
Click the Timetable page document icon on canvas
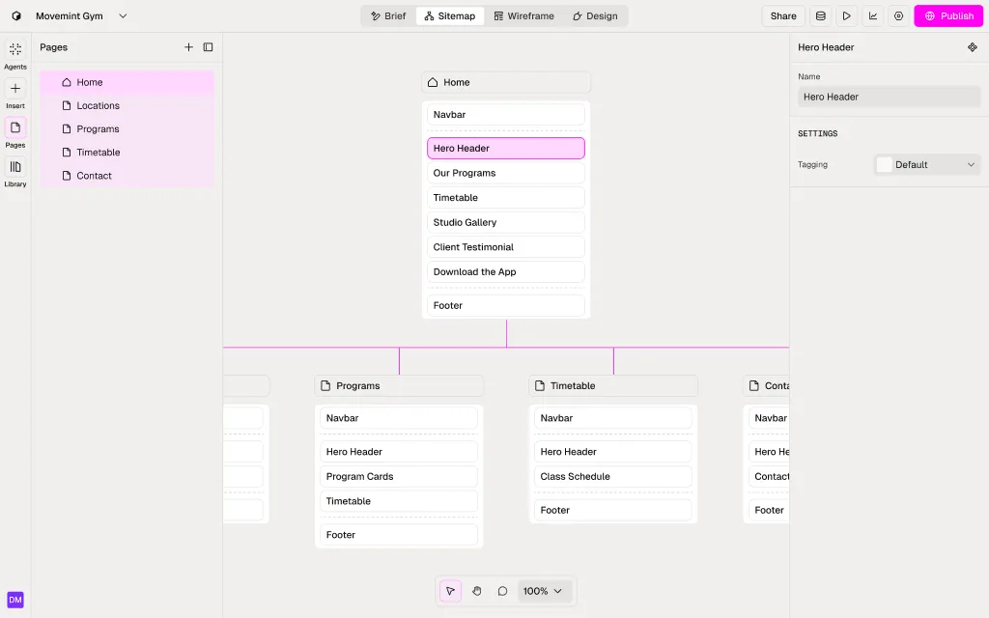(540, 385)
